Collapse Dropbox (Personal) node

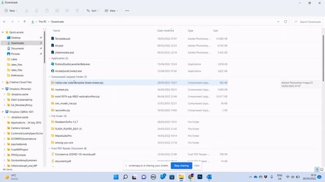point(3,89)
